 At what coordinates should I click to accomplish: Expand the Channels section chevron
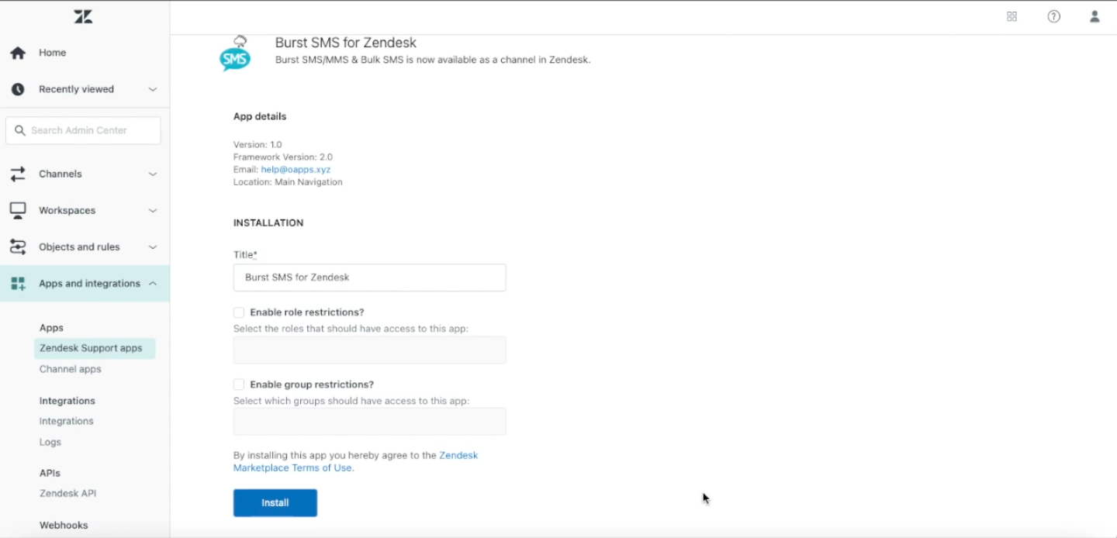153,174
